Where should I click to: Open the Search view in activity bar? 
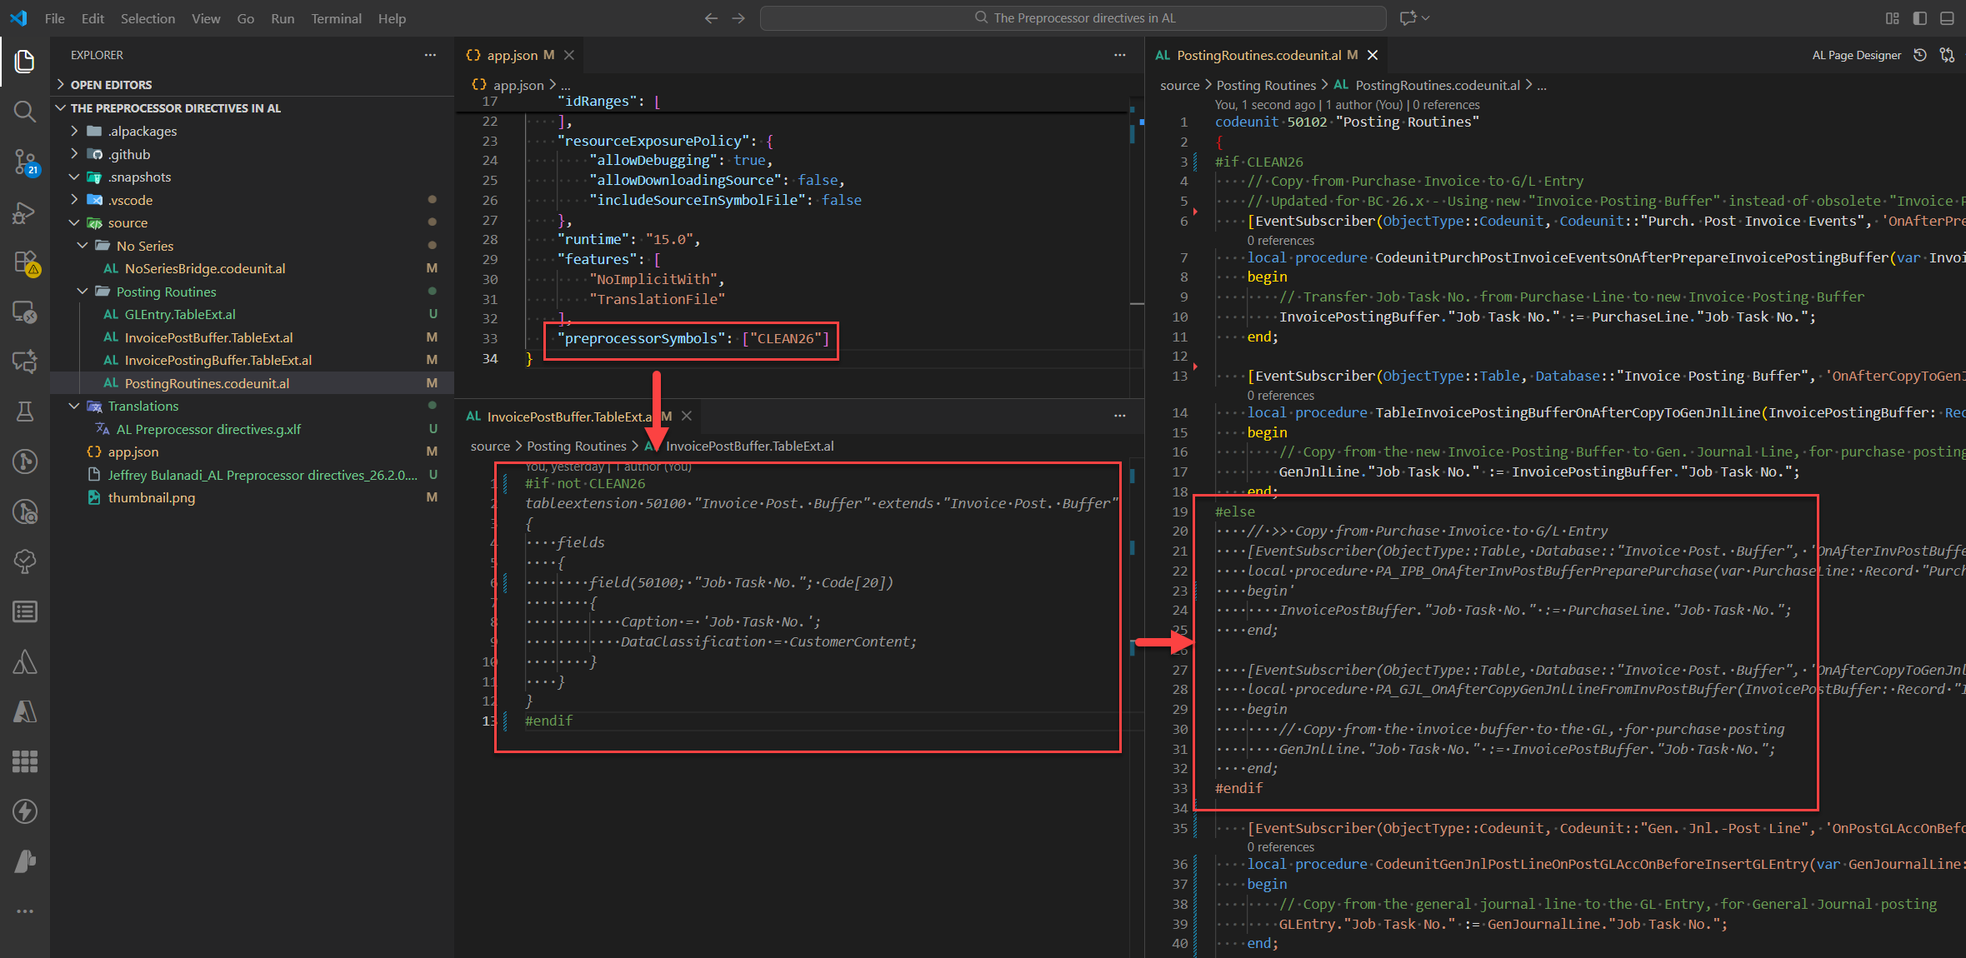click(25, 111)
